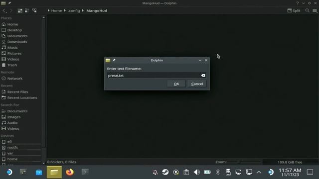Open Konsole terminal from taskbar
Screen dimensions: 319x179
pos(85,172)
